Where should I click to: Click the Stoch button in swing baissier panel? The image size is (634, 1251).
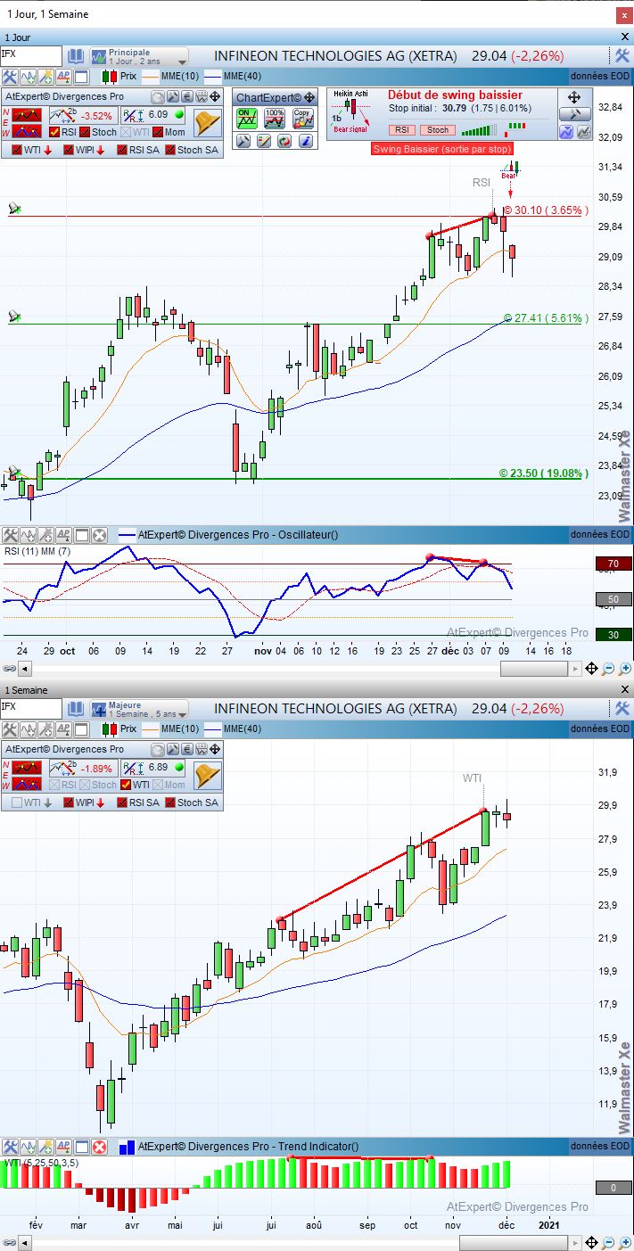tap(438, 130)
